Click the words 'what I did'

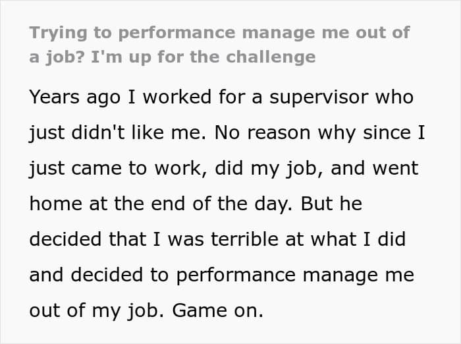click(358, 239)
